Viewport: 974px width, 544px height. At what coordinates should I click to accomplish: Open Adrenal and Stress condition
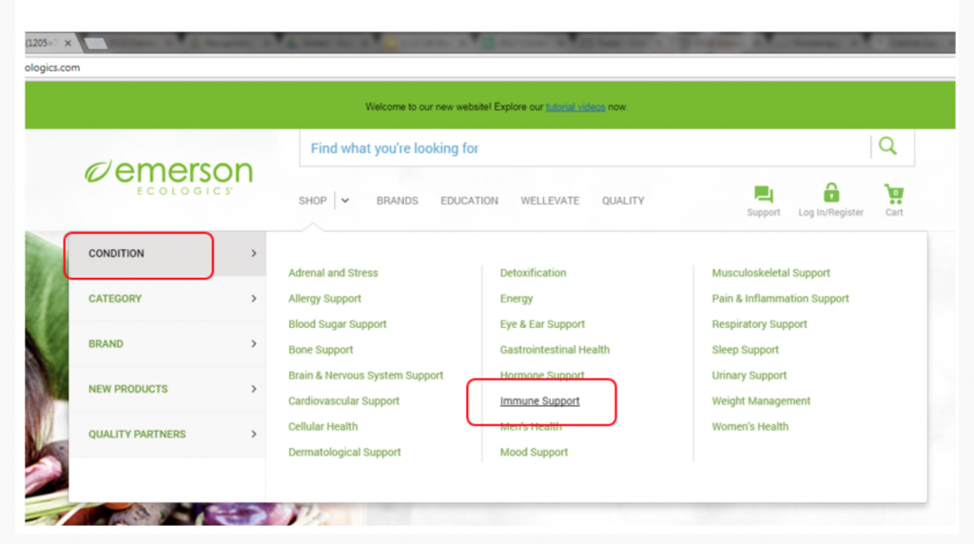click(x=333, y=273)
